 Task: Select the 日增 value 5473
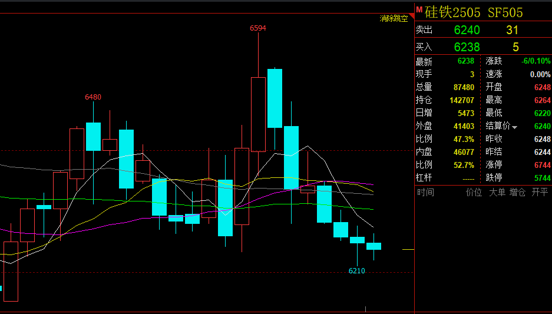tap(466, 113)
